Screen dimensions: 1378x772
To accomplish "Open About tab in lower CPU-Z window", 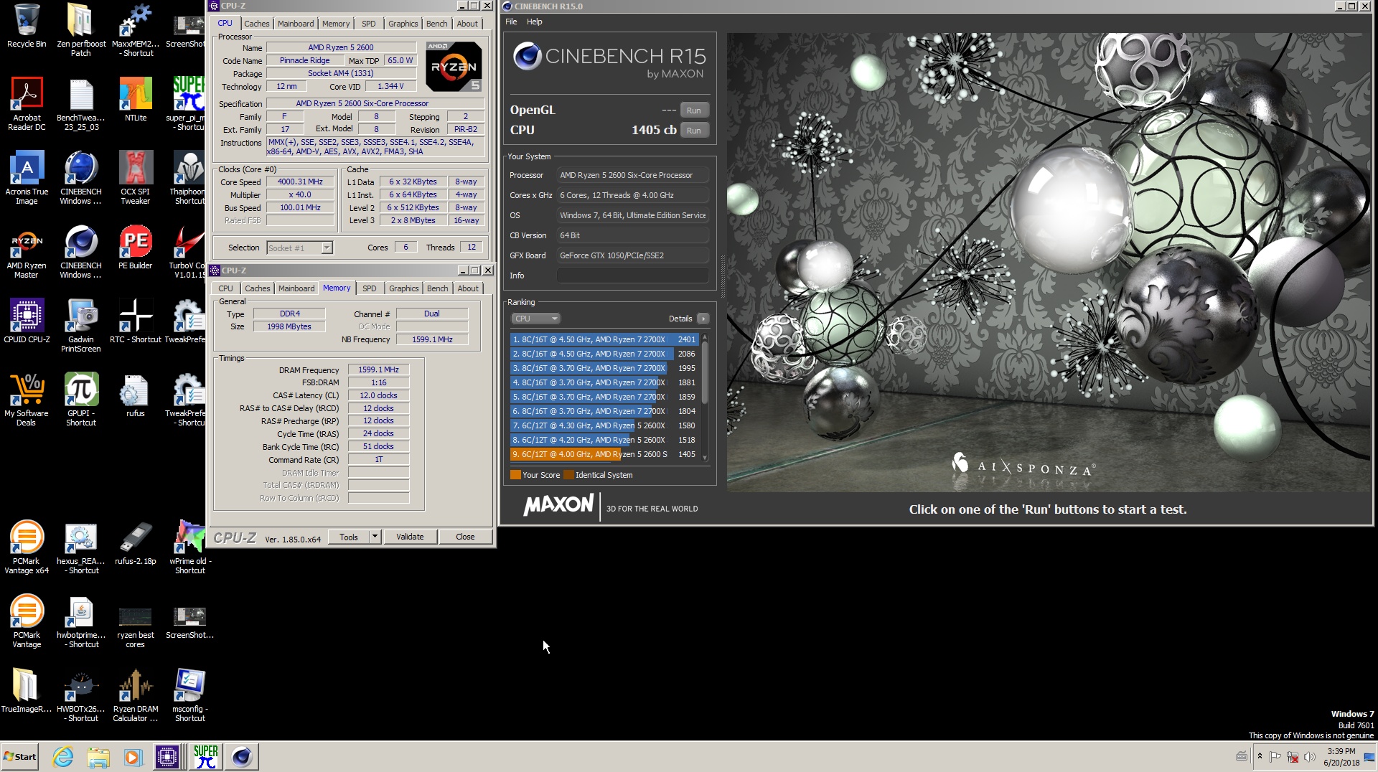I will pos(468,288).
